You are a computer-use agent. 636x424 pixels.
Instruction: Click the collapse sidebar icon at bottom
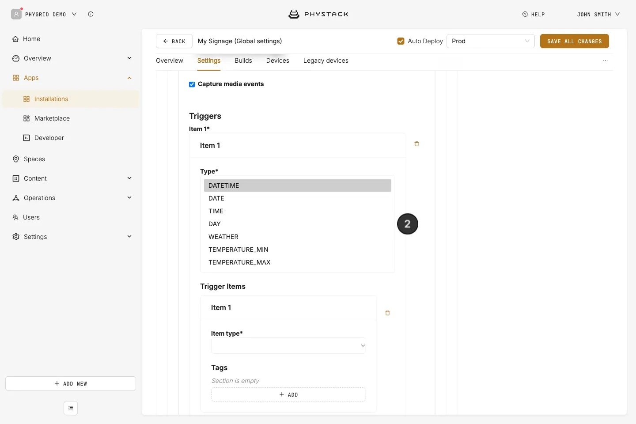[x=71, y=408]
